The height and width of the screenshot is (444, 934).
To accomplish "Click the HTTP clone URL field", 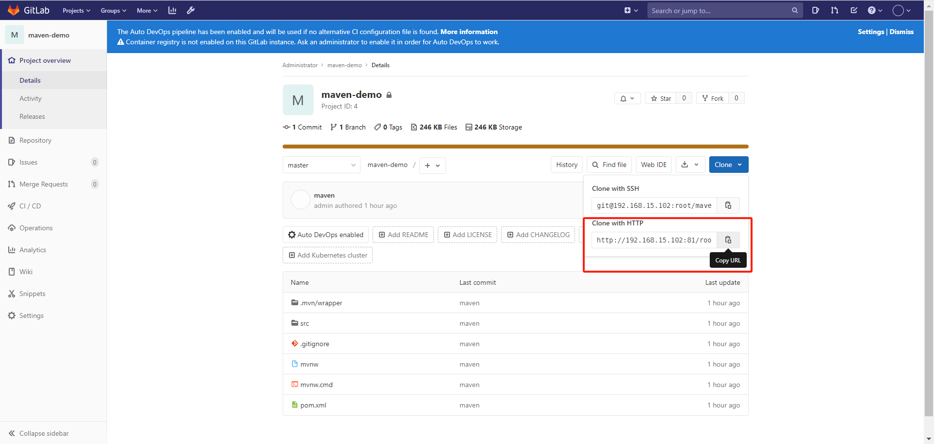I will point(654,240).
